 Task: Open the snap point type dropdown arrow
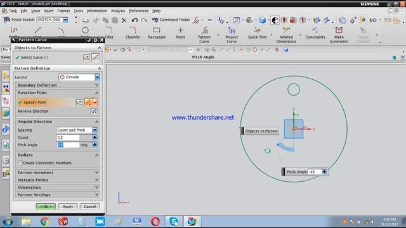[95, 103]
